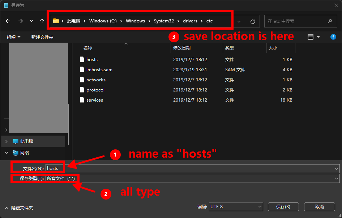Open recent locations dropdown arrow
The width and height of the screenshot is (342, 218).
point(32,21)
